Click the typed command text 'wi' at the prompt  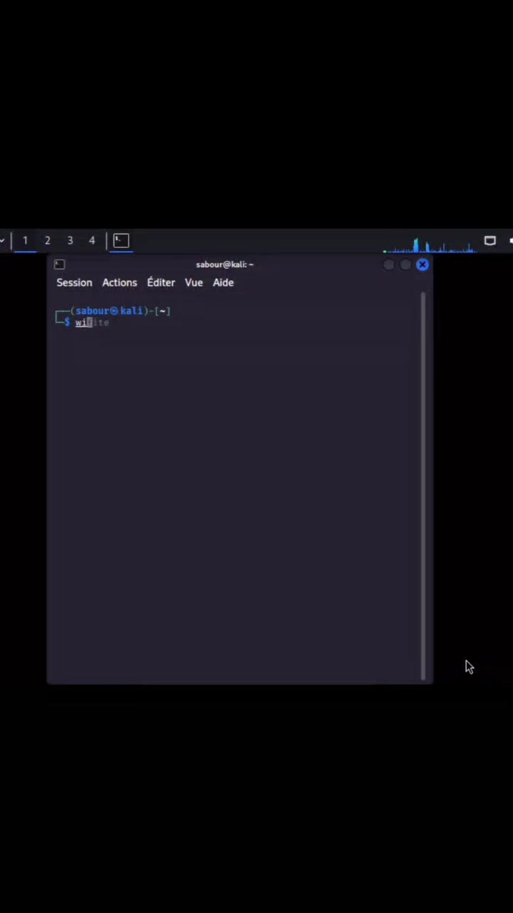pyautogui.click(x=81, y=322)
